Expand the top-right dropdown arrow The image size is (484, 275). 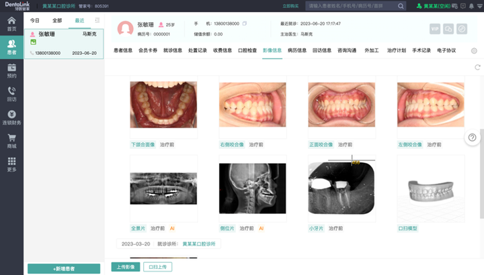coord(480,6)
